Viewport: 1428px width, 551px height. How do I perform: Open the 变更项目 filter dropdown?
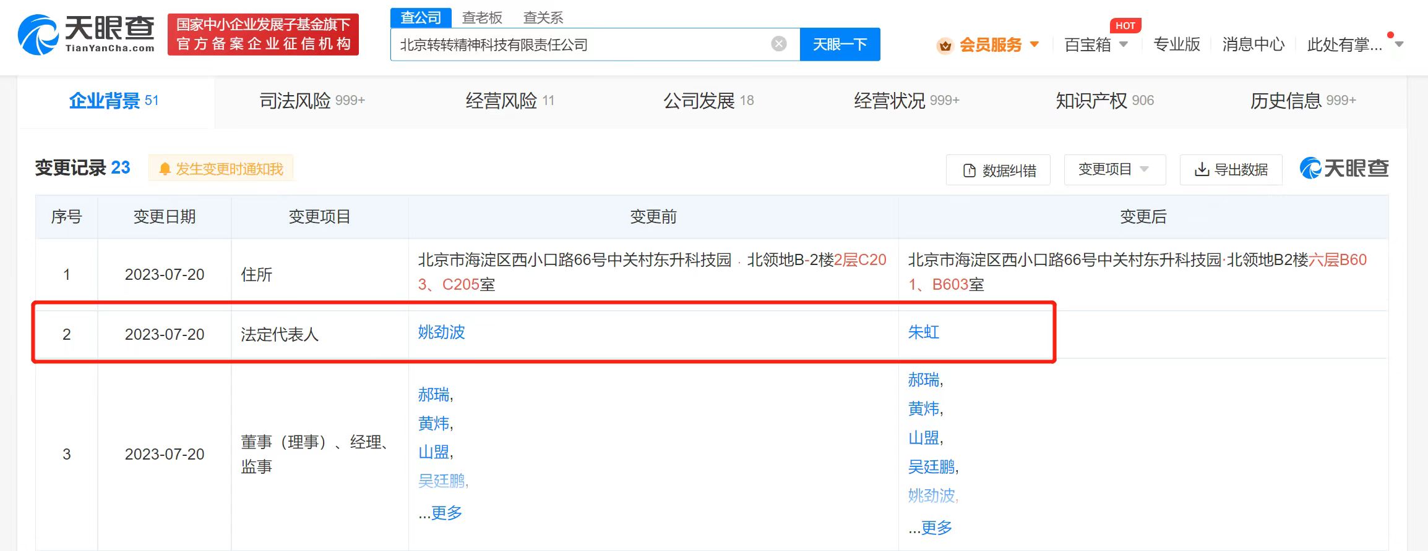pos(1114,170)
